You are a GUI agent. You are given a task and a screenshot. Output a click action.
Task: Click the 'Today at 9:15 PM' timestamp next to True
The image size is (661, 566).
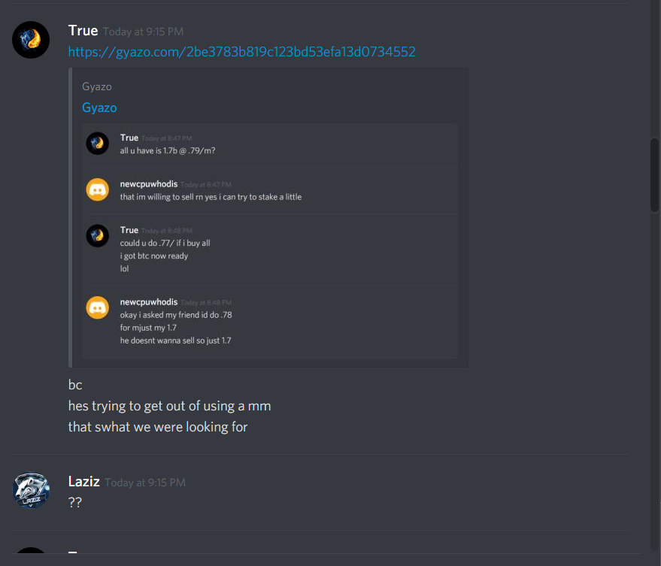[x=144, y=32]
